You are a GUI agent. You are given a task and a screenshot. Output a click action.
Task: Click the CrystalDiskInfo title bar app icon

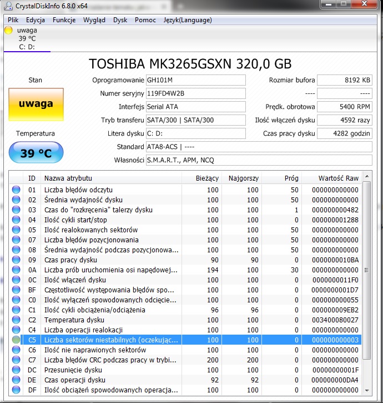tap(8, 6)
